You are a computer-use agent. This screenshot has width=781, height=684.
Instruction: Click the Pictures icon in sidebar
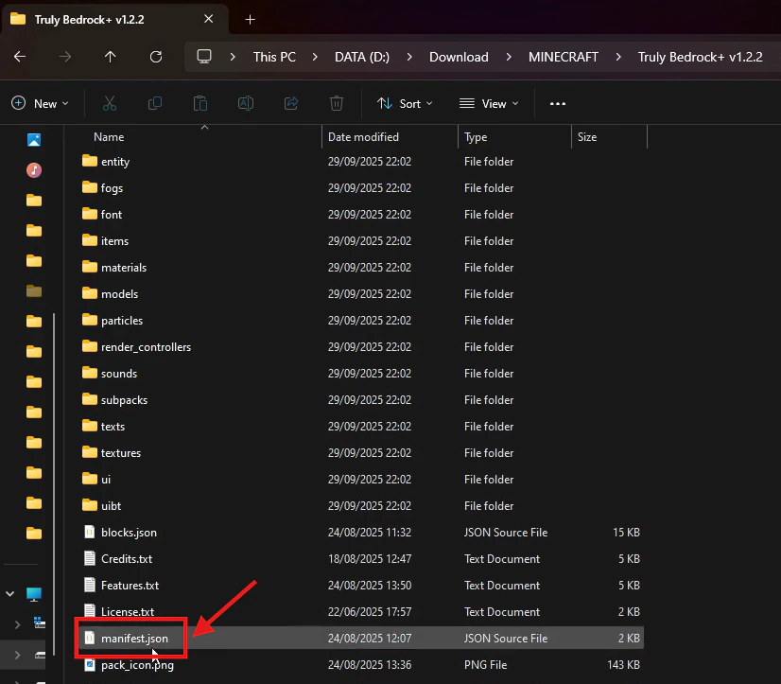34,140
